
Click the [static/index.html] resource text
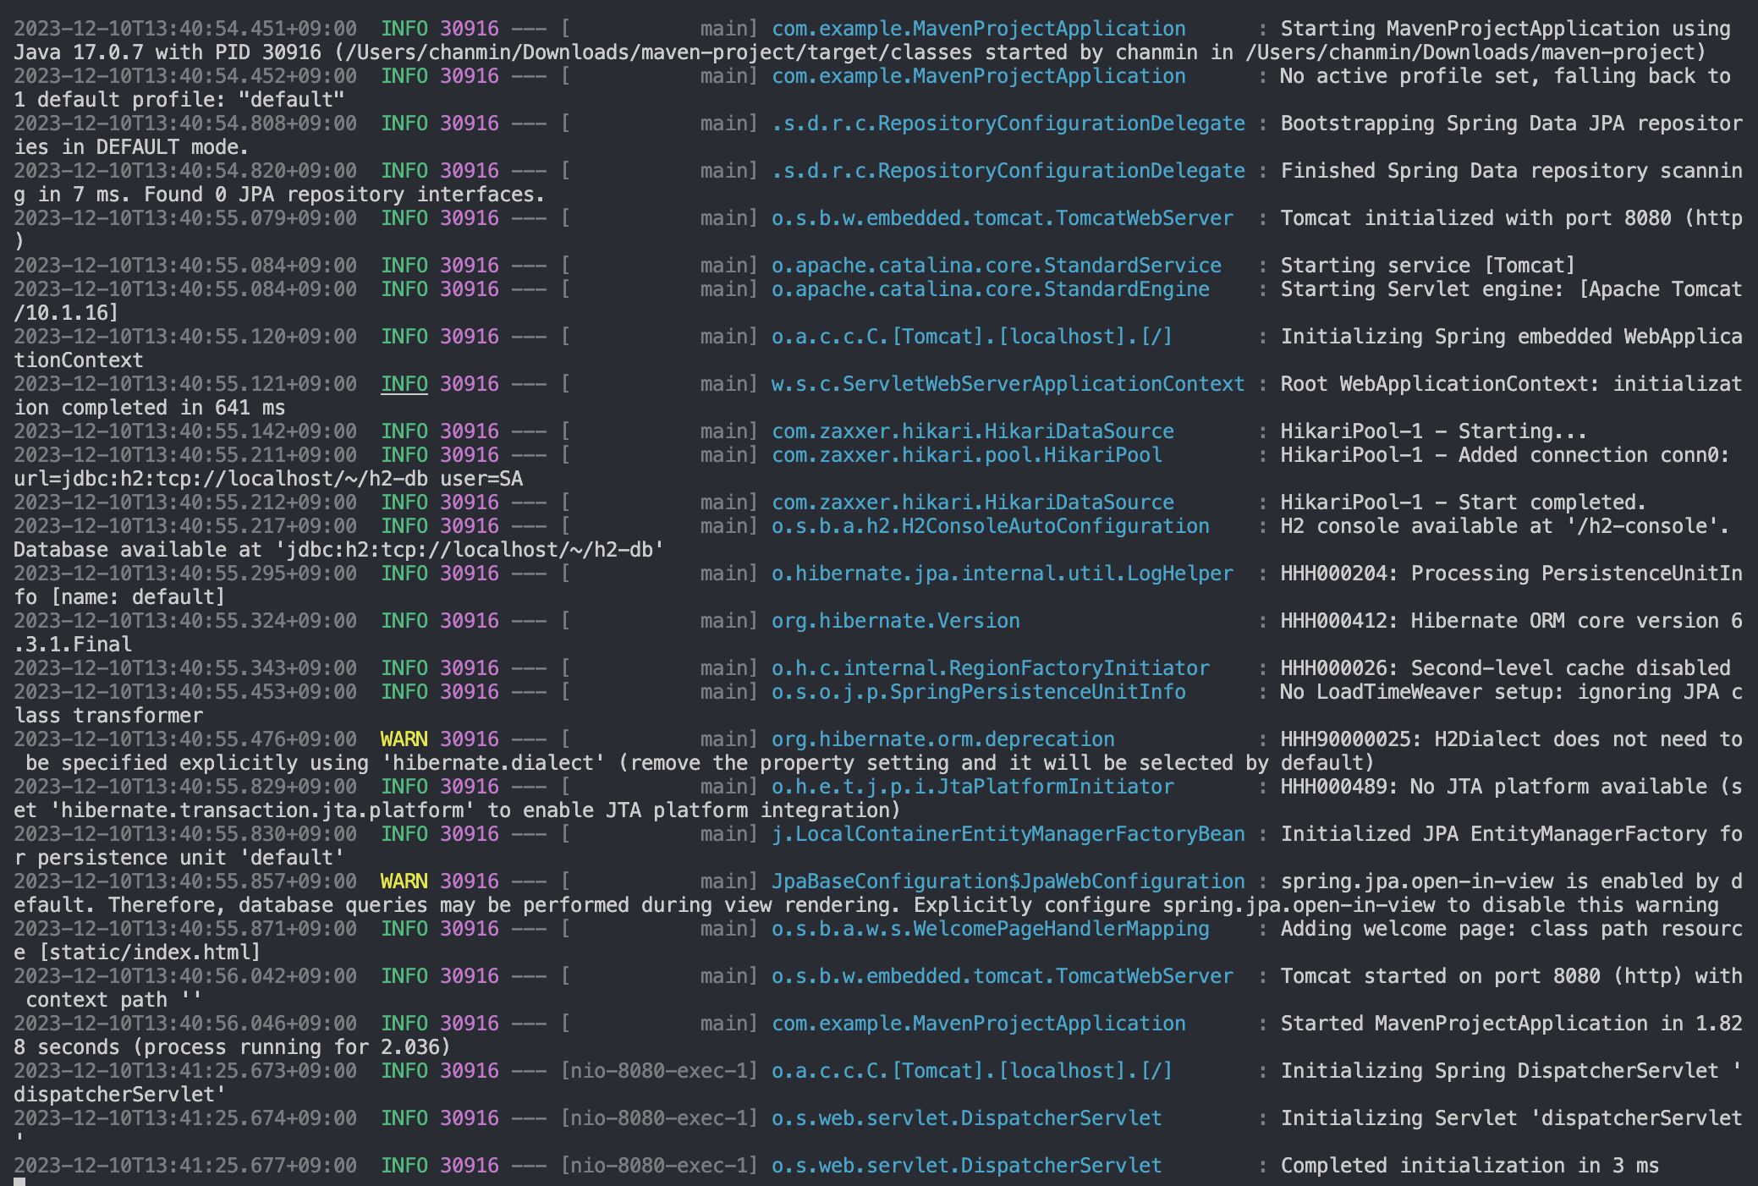150,953
